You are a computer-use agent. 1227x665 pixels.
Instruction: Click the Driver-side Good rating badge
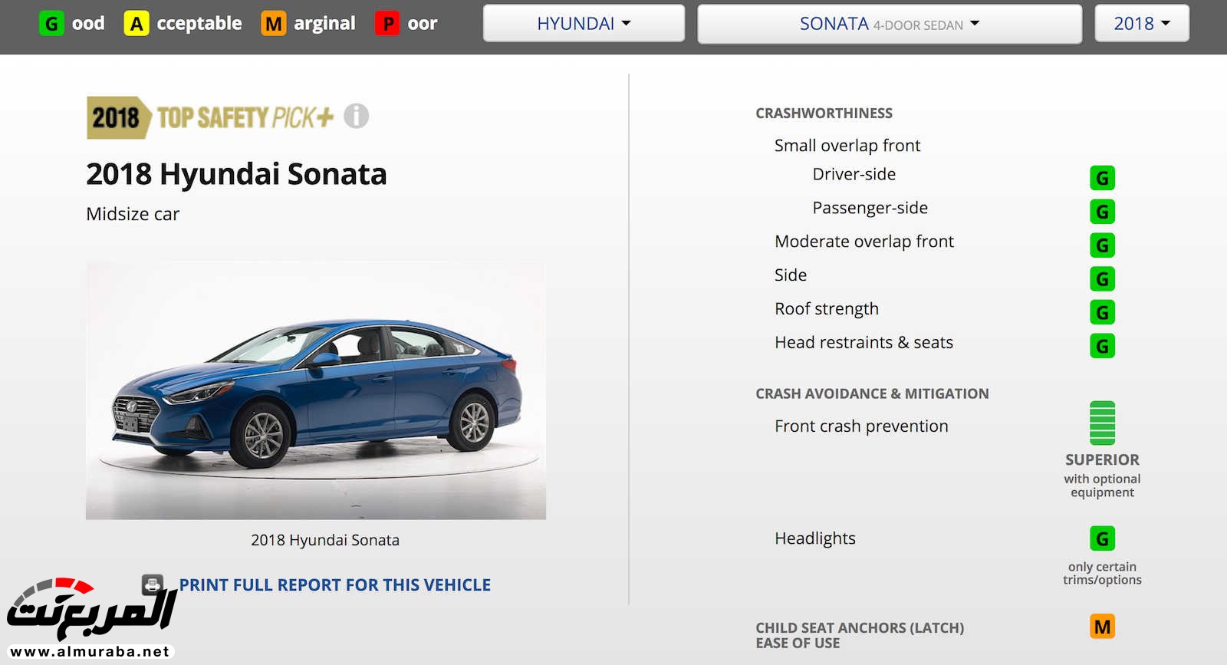(1102, 178)
